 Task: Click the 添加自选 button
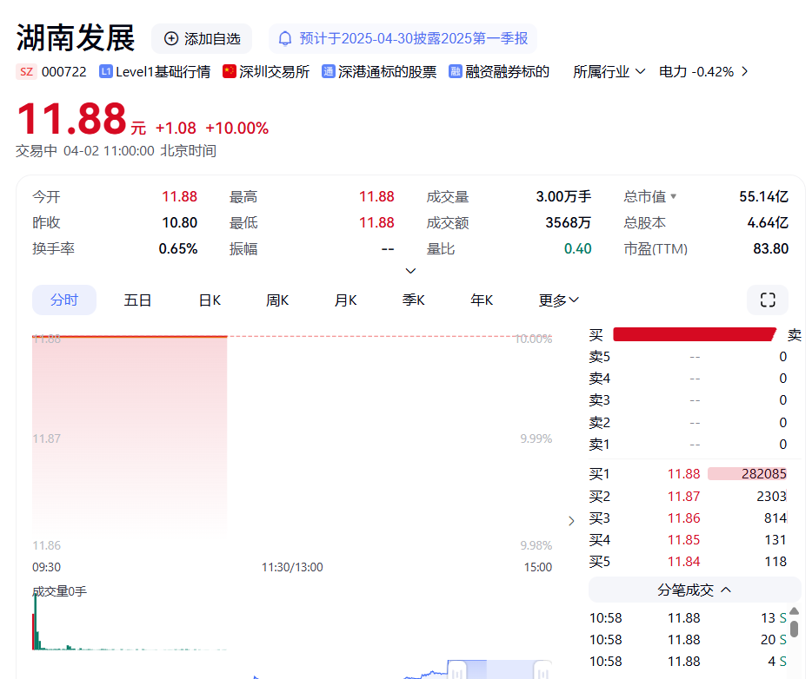click(202, 39)
